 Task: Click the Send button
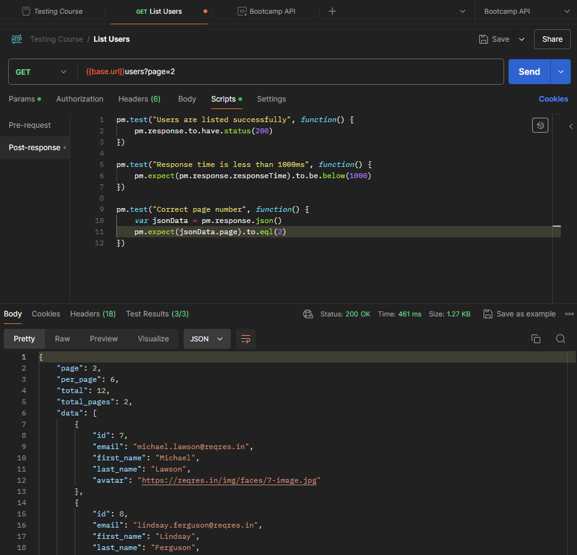tap(529, 72)
